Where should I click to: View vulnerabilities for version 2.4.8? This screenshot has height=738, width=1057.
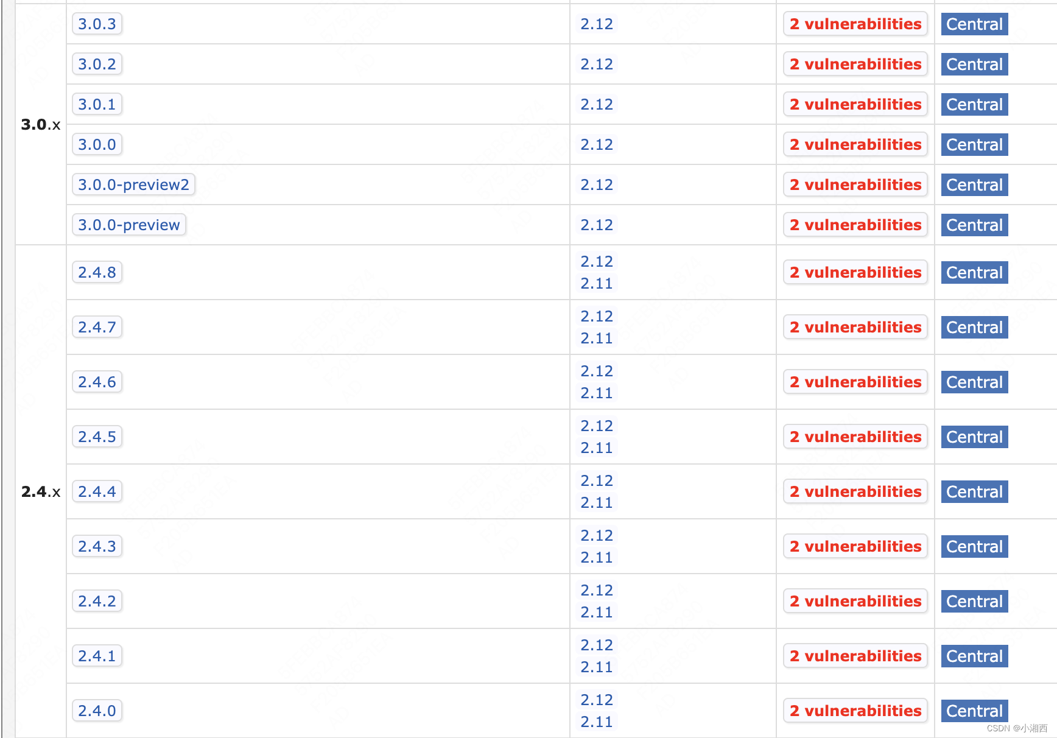(x=855, y=272)
